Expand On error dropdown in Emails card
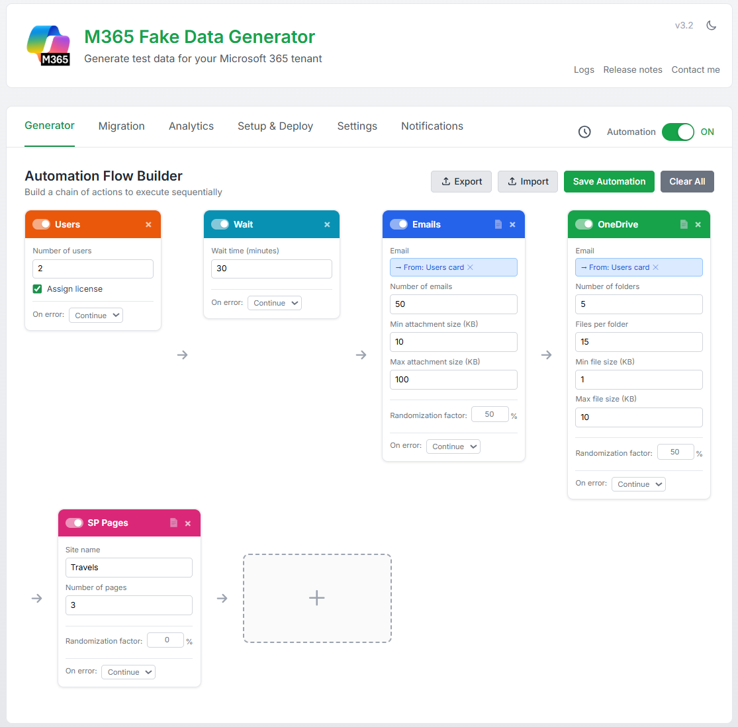The height and width of the screenshot is (727, 738). [453, 447]
